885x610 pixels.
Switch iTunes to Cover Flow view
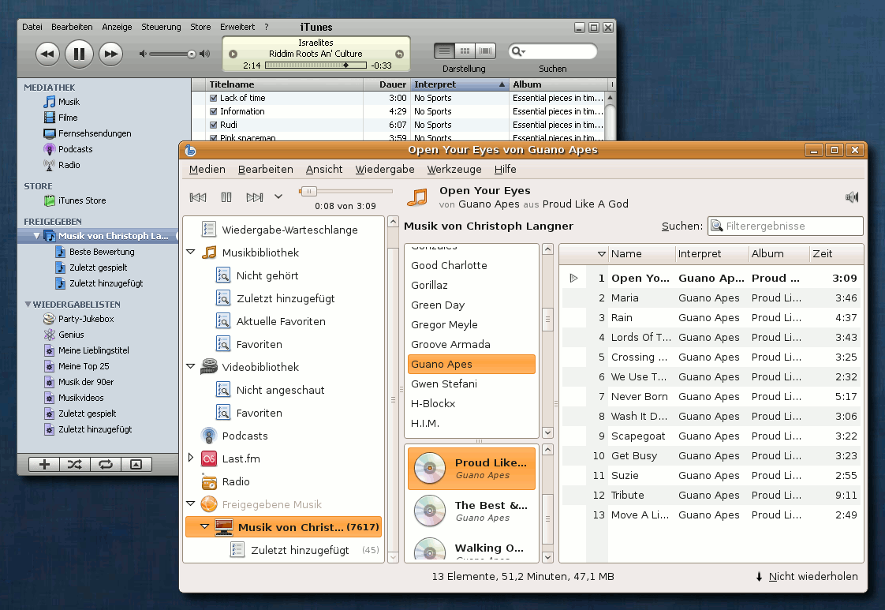click(x=485, y=51)
